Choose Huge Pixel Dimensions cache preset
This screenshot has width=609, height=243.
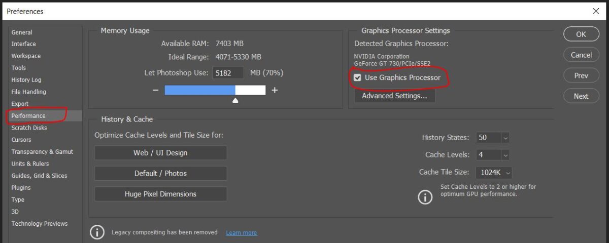coord(160,194)
